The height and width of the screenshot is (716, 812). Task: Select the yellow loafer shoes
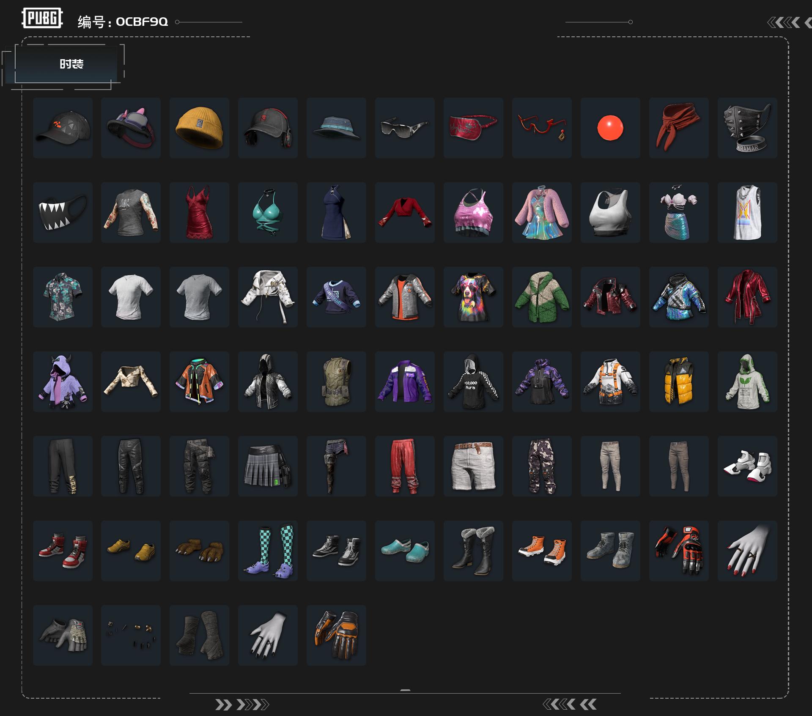[x=131, y=551]
